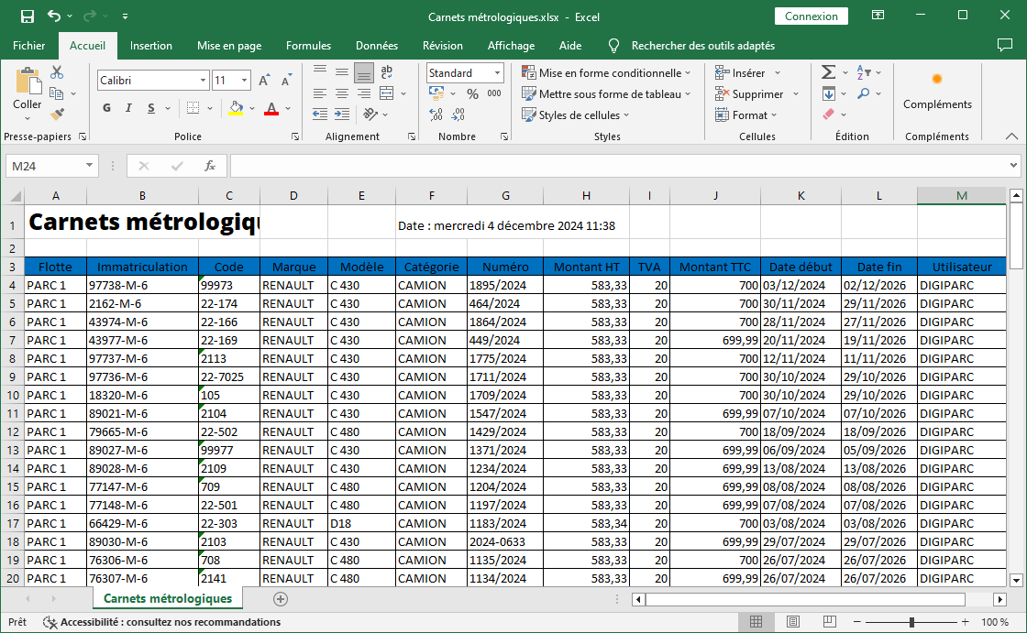Click the zoom slider handle
Viewport: 1027px width, 633px height.
[911, 622]
